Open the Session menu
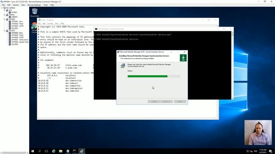This screenshot has height=154, width=275. click(16, 5)
